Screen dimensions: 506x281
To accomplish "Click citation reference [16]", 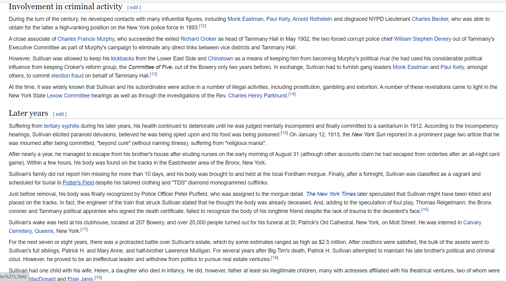I will [x=425, y=210].
